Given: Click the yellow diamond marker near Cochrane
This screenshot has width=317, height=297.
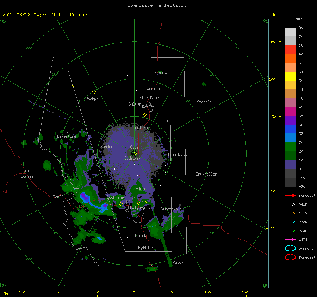Looking at the screenshot, I should (x=120, y=204).
